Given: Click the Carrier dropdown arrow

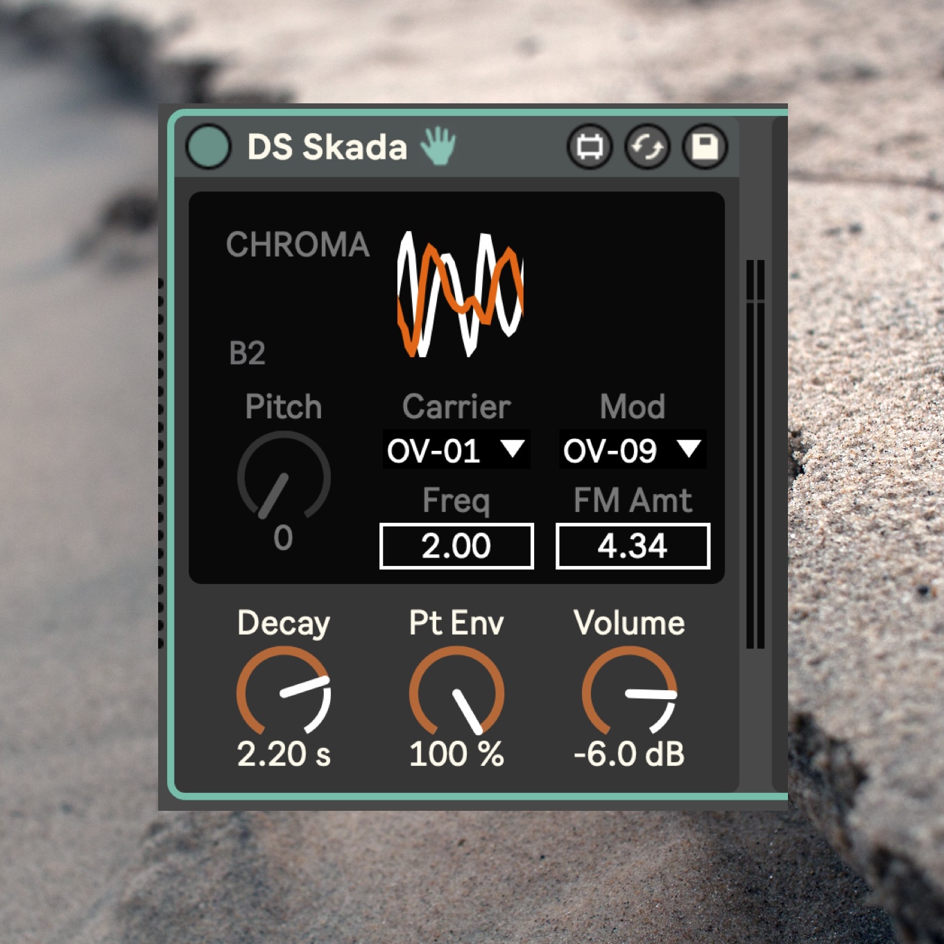Looking at the screenshot, I should 513,449.
